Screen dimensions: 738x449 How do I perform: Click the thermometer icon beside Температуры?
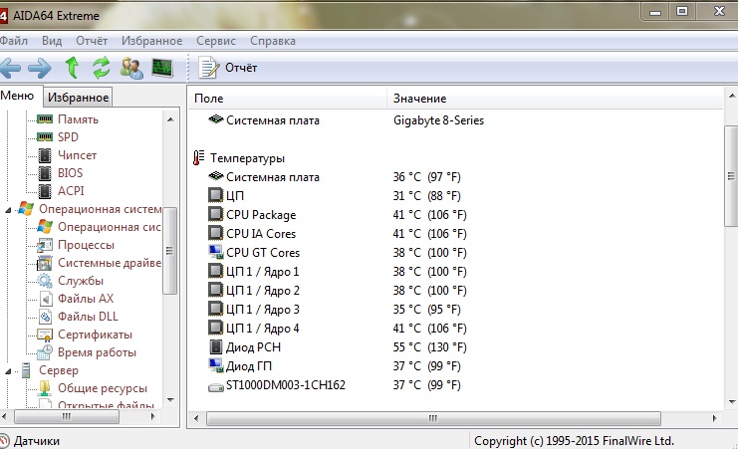click(x=198, y=157)
